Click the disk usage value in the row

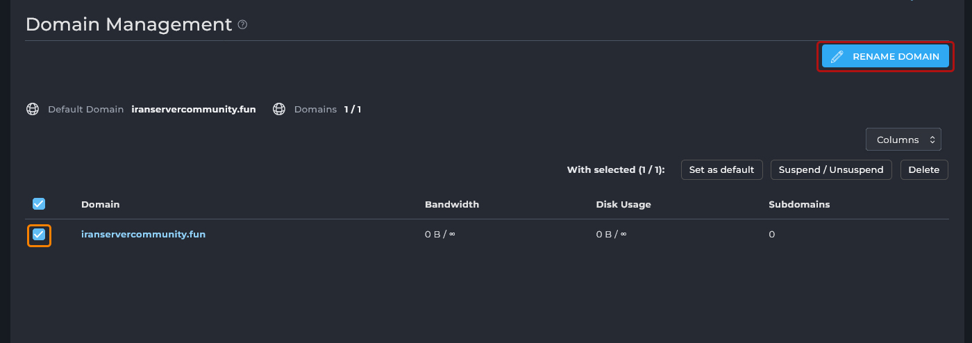point(611,235)
